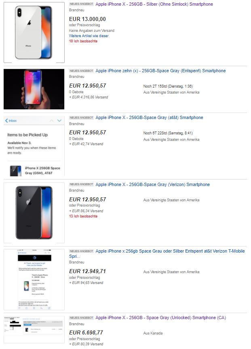The width and height of the screenshot is (251, 349).
Task: Click the black Space Gray iPhone thumbnail
Action: click(34, 213)
